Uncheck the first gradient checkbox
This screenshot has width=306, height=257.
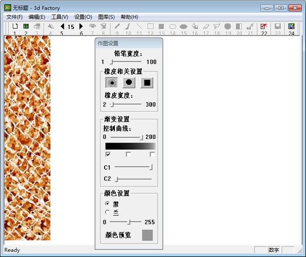pos(108,154)
